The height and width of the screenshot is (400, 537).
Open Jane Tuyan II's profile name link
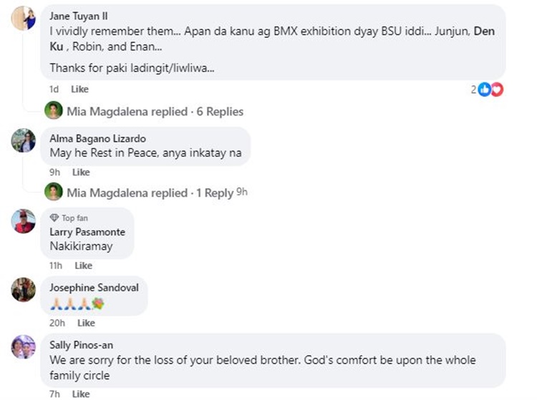tap(81, 14)
